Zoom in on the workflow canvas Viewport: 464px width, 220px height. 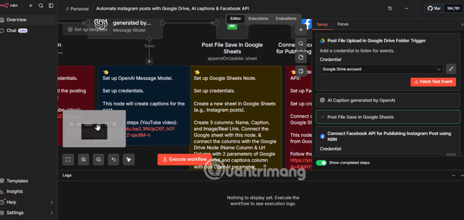(x=84, y=159)
